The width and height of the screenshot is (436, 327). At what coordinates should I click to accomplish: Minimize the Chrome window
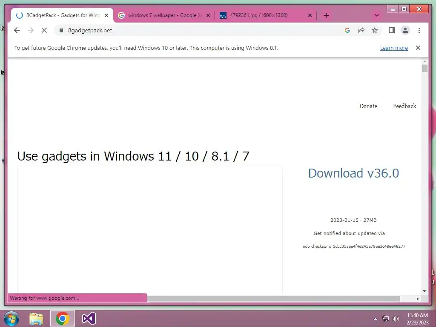(393, 9)
